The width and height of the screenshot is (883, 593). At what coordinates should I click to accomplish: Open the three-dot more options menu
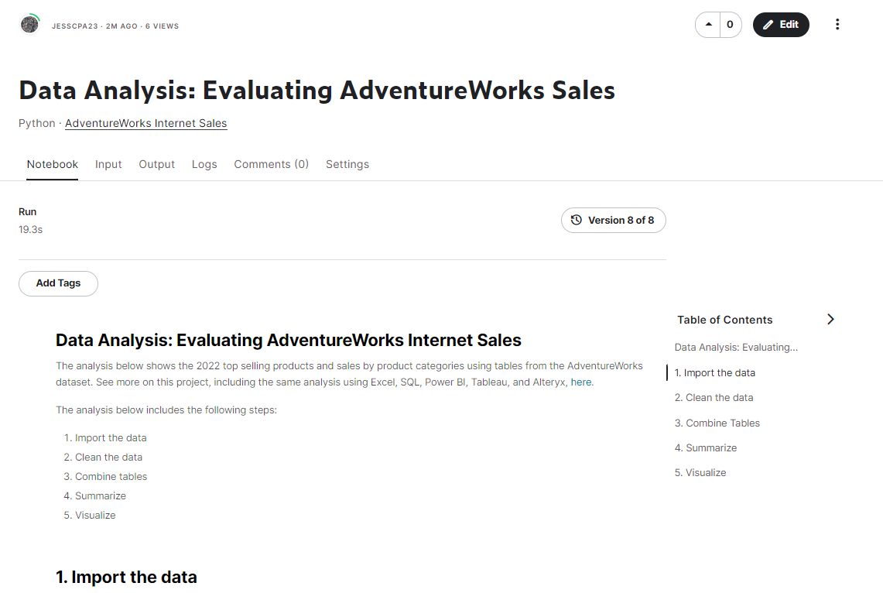(x=837, y=24)
